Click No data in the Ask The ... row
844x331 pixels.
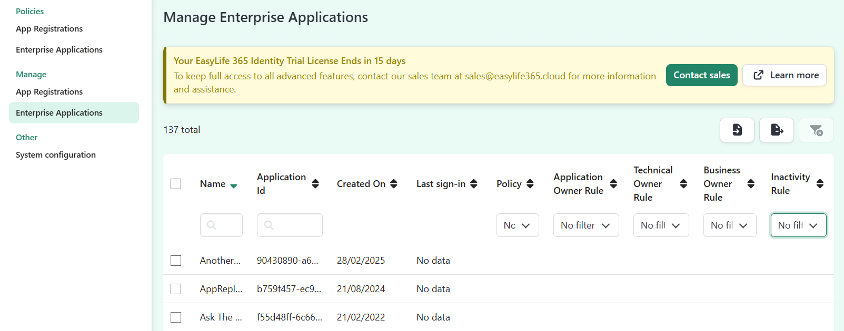tap(433, 317)
